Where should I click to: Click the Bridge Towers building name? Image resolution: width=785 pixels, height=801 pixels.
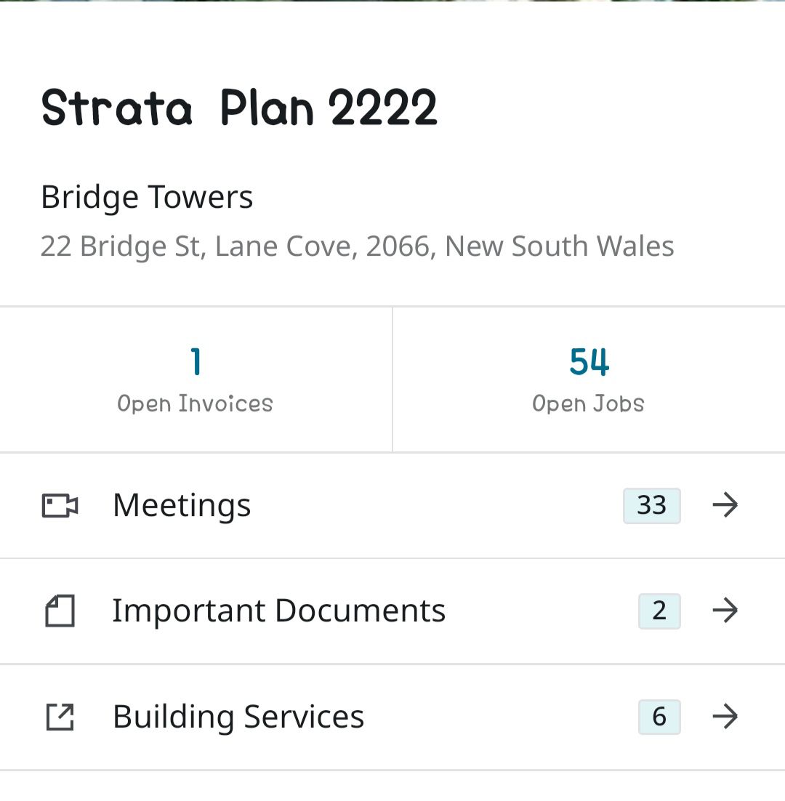147,197
